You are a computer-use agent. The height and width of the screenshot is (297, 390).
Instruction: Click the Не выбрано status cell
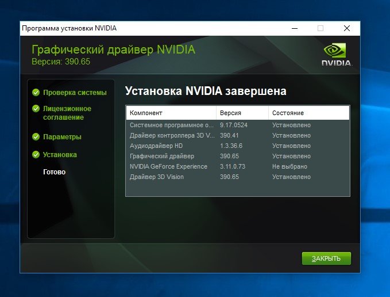coord(289,166)
